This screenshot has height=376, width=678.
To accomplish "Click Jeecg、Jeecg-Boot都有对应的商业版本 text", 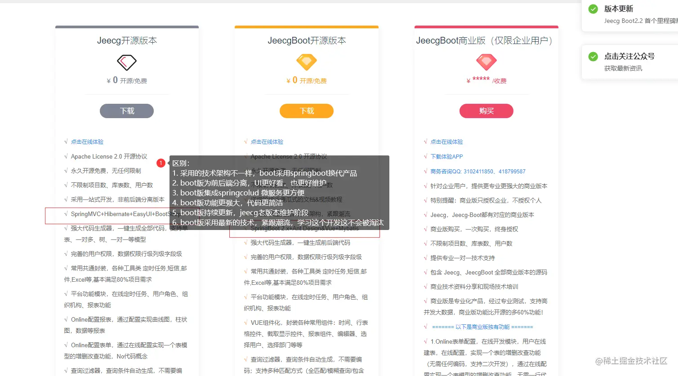I will coord(482,215).
